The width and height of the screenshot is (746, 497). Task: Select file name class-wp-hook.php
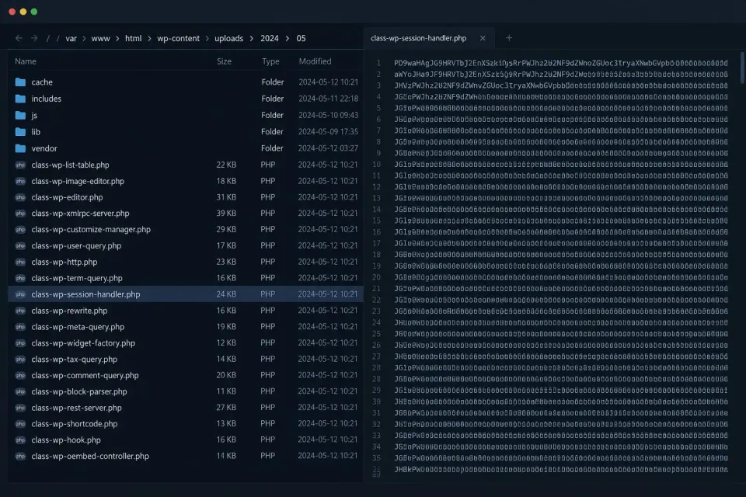(66, 440)
